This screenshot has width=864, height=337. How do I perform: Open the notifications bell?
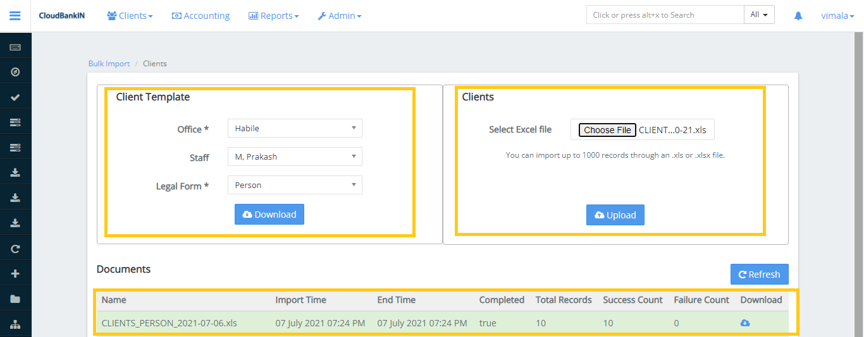click(x=798, y=16)
